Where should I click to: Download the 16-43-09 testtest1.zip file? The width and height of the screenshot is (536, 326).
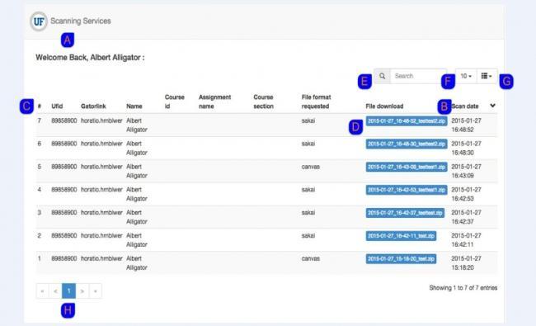click(x=407, y=167)
